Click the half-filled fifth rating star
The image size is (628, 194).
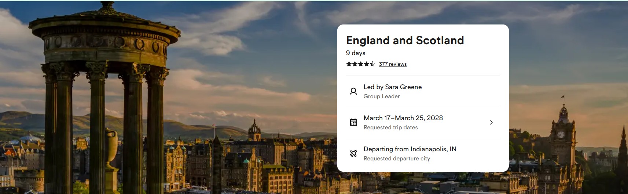point(372,64)
